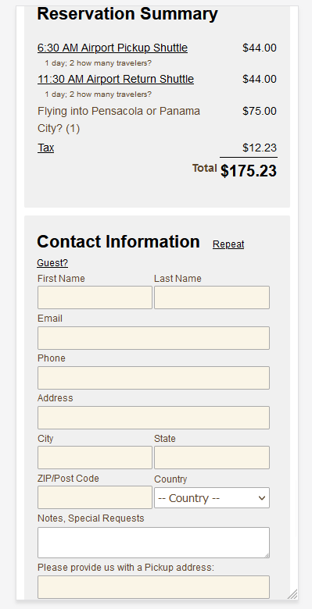The height and width of the screenshot is (609, 312).
Task: Focus the Last Name field
Action: (212, 297)
